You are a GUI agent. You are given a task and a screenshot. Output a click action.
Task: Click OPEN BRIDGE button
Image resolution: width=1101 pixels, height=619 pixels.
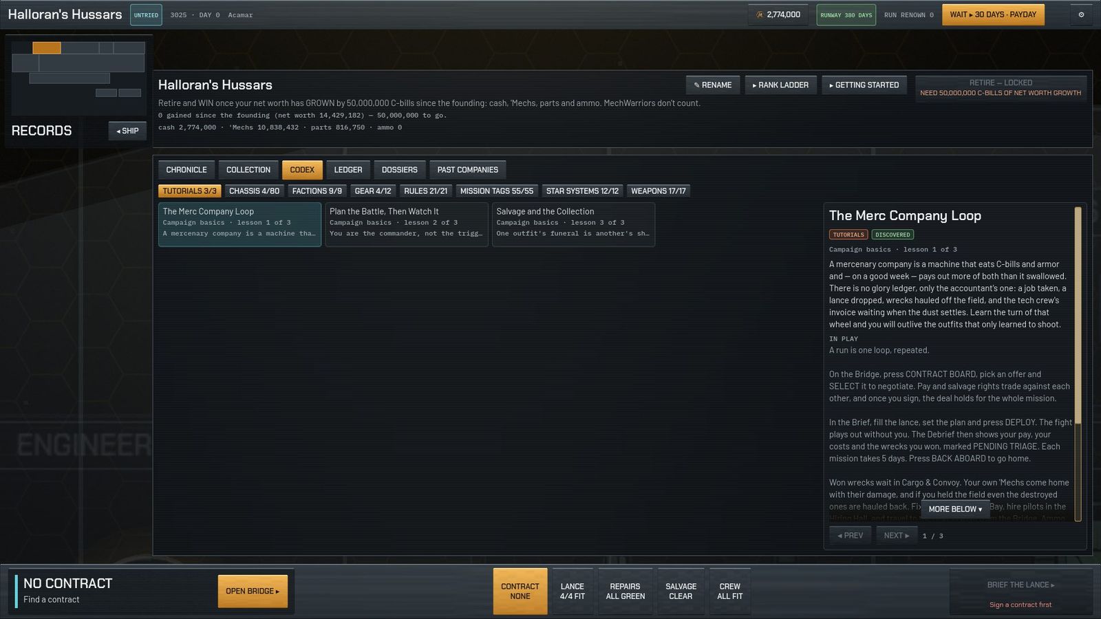coord(253,591)
